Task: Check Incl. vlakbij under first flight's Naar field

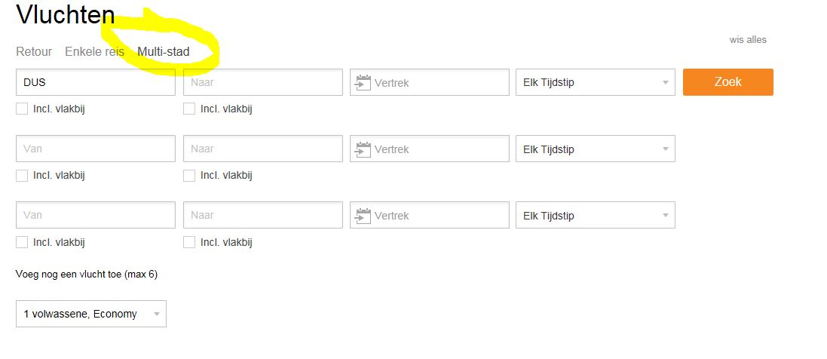Action: click(189, 109)
